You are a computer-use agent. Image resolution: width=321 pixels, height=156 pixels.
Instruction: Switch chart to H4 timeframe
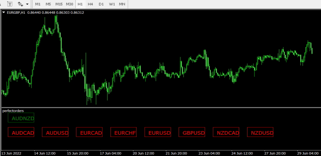click(90, 4)
